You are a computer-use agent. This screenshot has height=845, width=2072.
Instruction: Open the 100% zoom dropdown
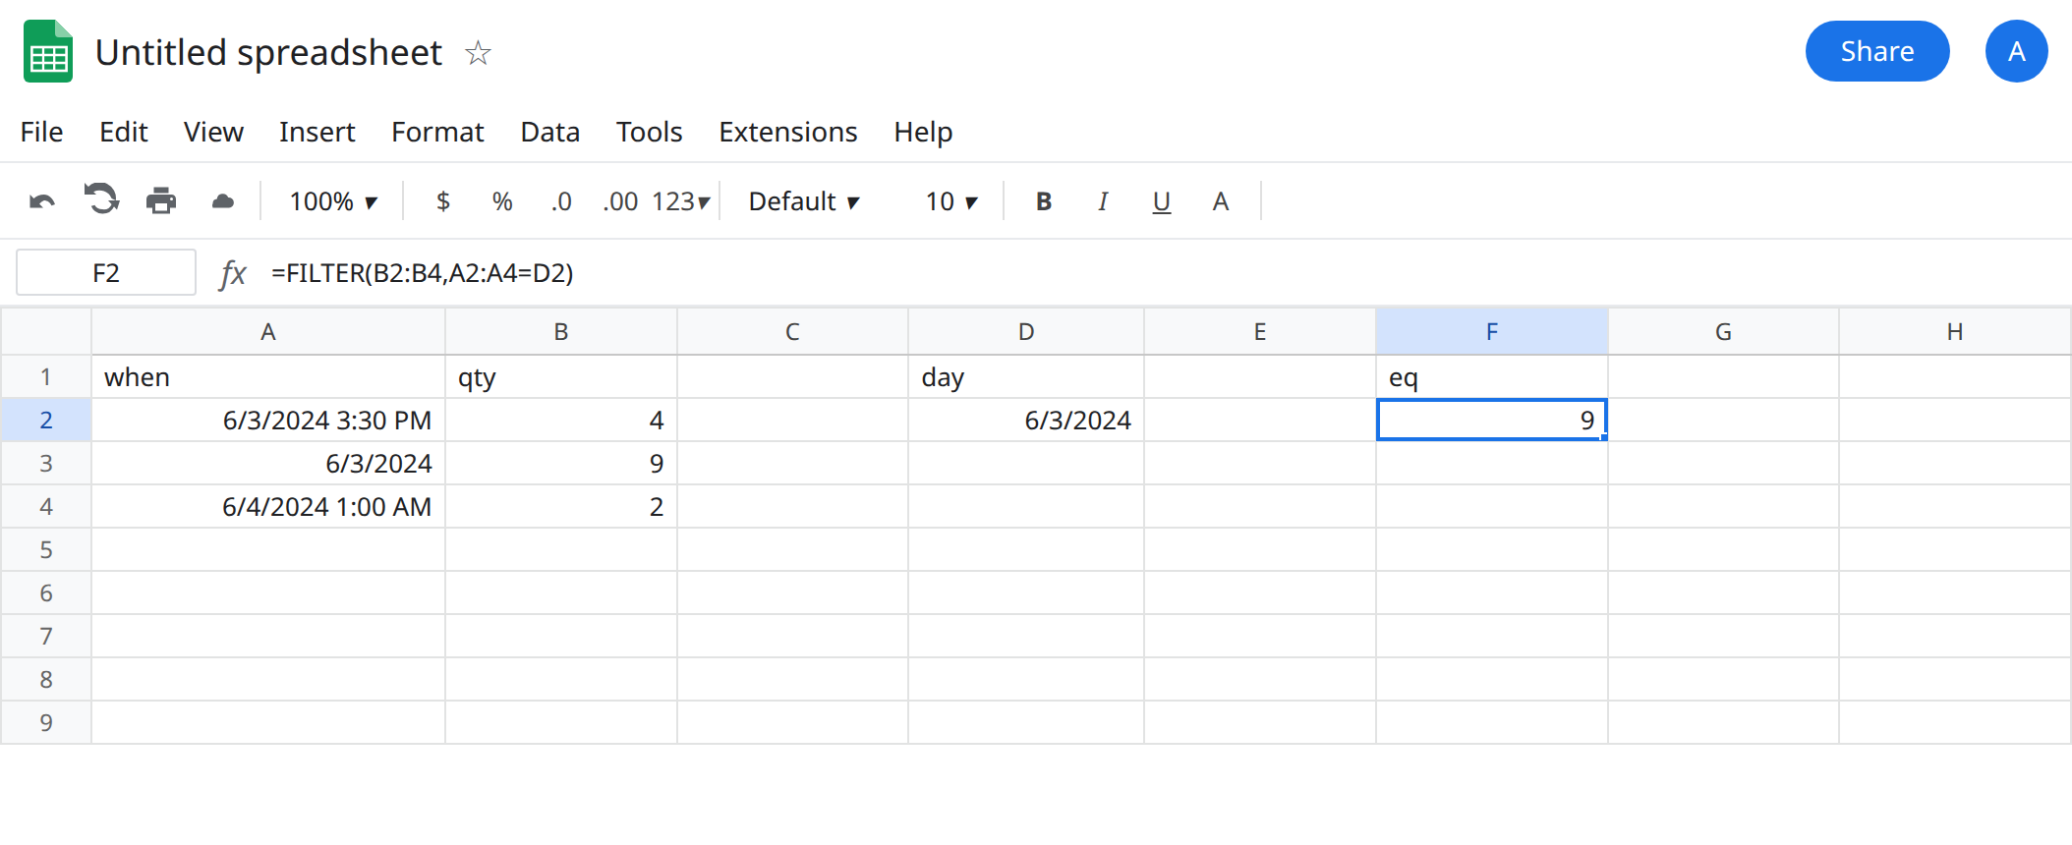pos(333,201)
